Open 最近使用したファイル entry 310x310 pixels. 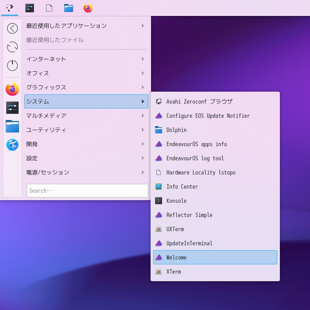pyautogui.click(x=86, y=40)
